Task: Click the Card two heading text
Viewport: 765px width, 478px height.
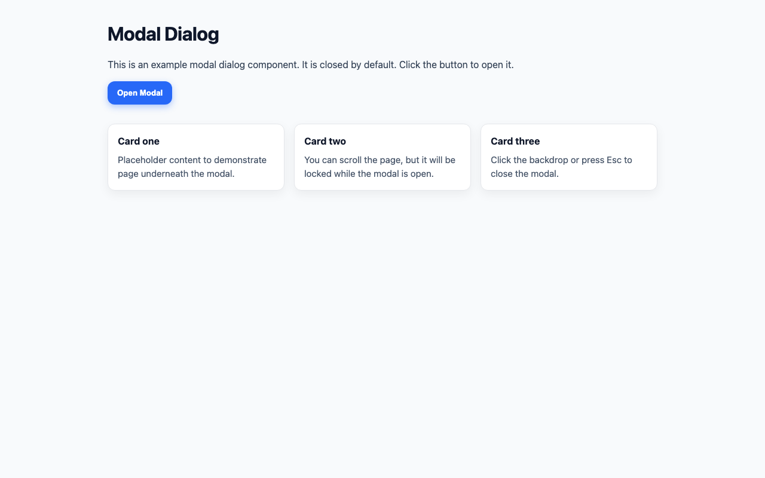Action: (325, 141)
